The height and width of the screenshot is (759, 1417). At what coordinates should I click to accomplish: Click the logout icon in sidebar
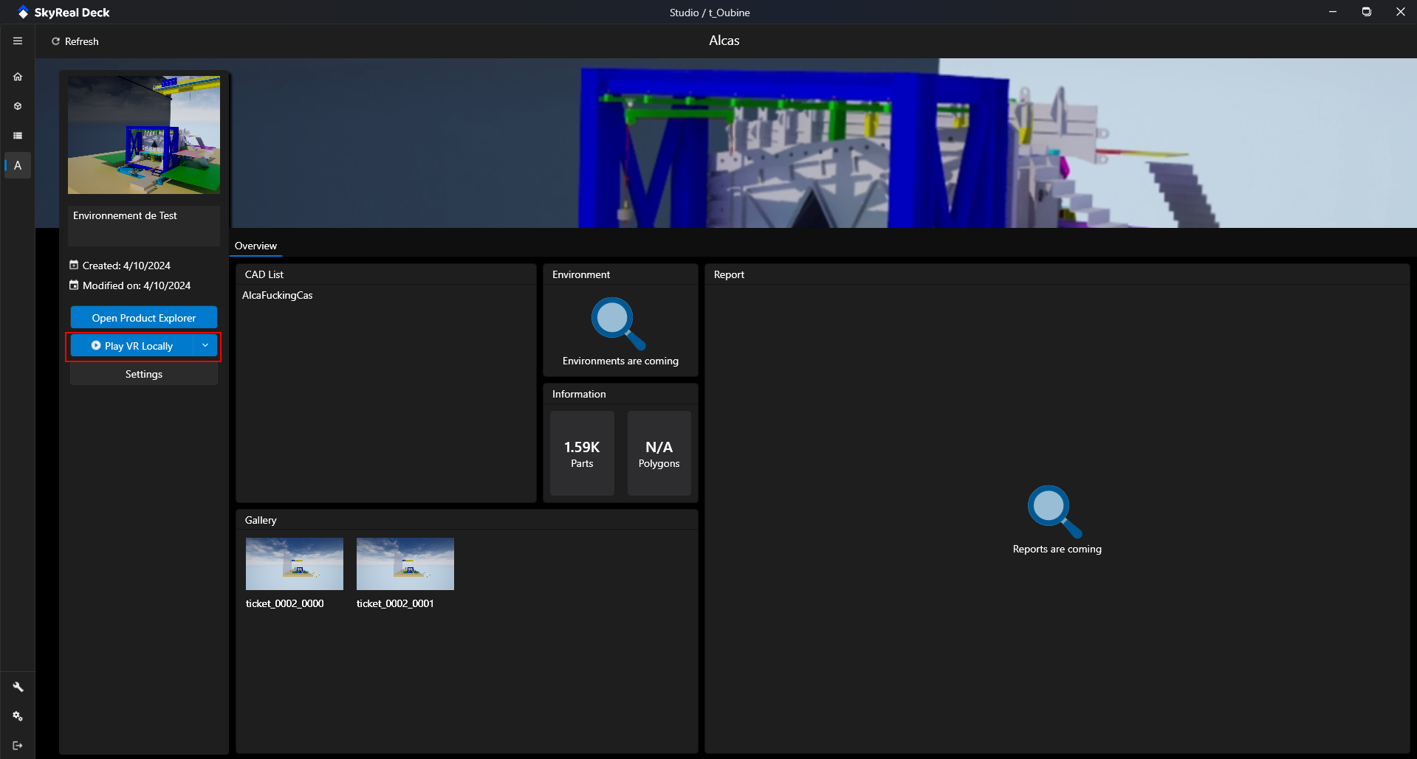[18, 745]
